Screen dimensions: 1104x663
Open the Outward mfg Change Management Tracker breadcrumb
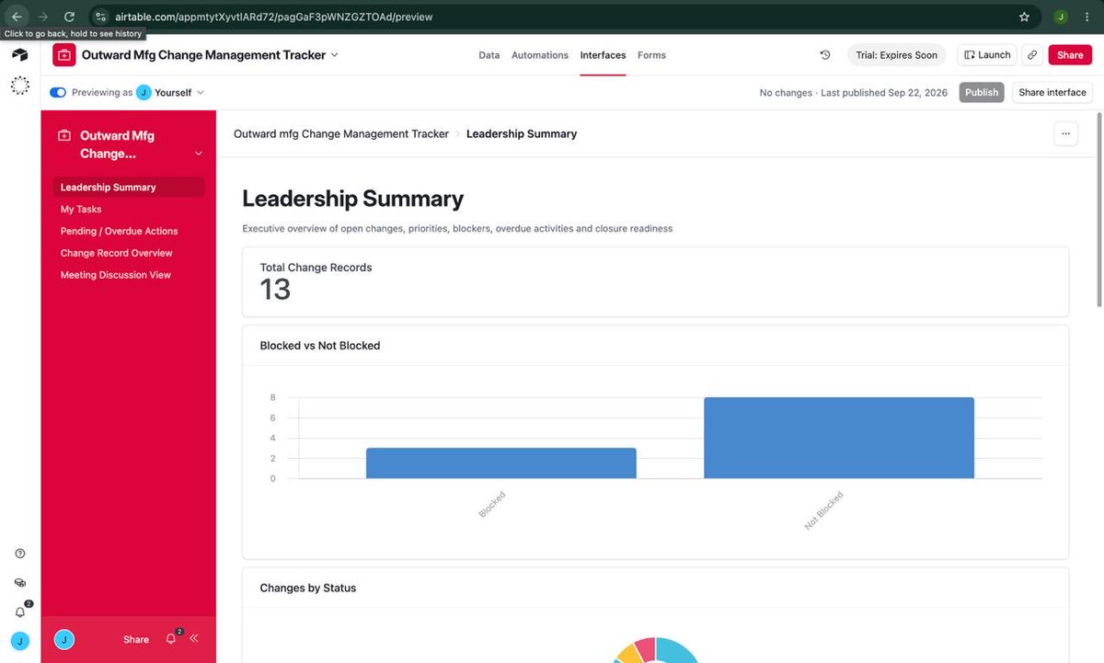[x=341, y=134]
